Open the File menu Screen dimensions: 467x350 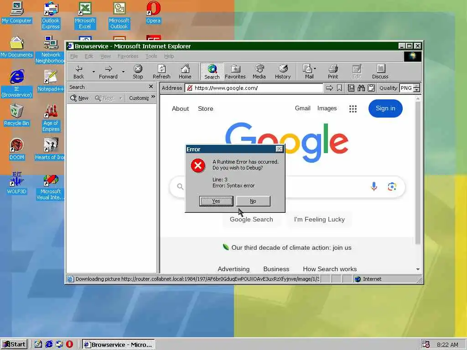[74, 56]
